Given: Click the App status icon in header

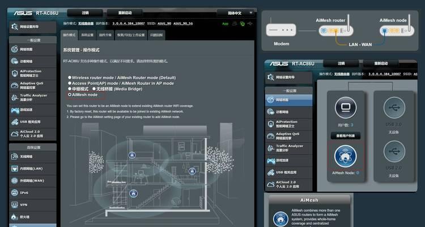Looking at the screenshot, I should tap(225, 24).
